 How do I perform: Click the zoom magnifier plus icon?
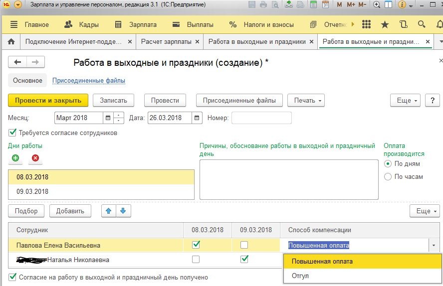376,4
